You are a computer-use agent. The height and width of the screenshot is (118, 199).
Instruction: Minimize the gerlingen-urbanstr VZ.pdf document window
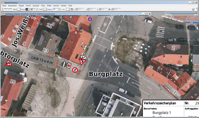pyautogui.click(x=143, y=14)
